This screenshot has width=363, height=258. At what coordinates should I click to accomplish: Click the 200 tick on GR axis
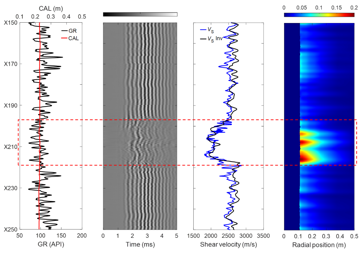(81, 236)
